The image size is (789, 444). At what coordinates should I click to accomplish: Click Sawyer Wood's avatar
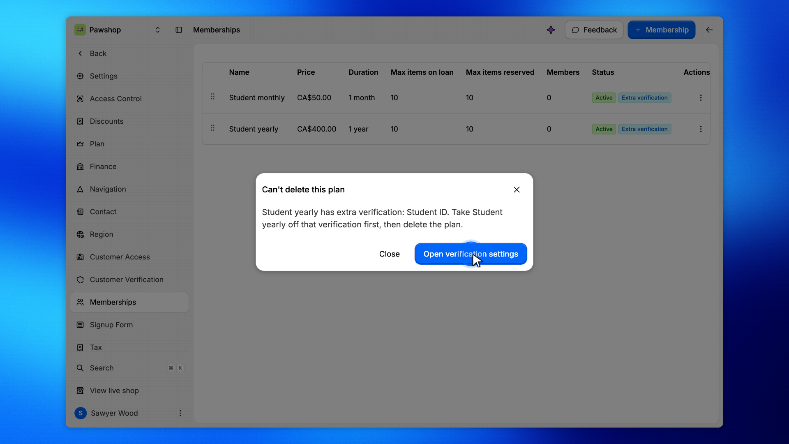(81, 413)
